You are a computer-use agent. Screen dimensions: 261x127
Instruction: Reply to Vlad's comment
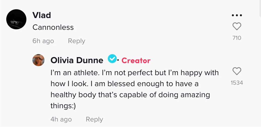[76, 41]
